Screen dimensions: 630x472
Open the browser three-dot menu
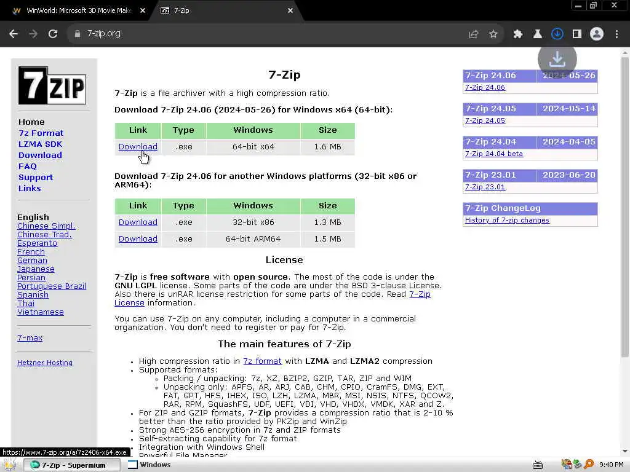[x=616, y=34]
